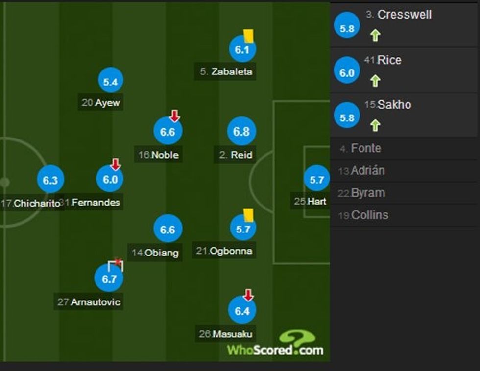Click Noble's red substitution arrow
Viewport: 480px width, 371px height.
pyautogui.click(x=175, y=116)
